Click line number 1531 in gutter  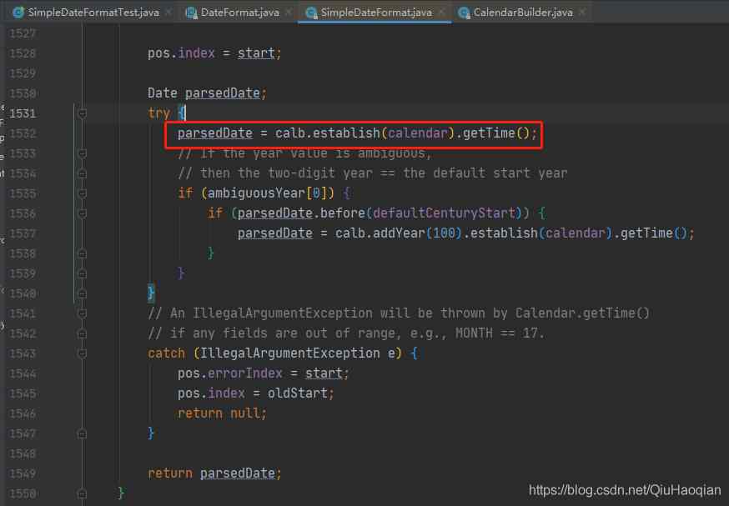[23, 113]
